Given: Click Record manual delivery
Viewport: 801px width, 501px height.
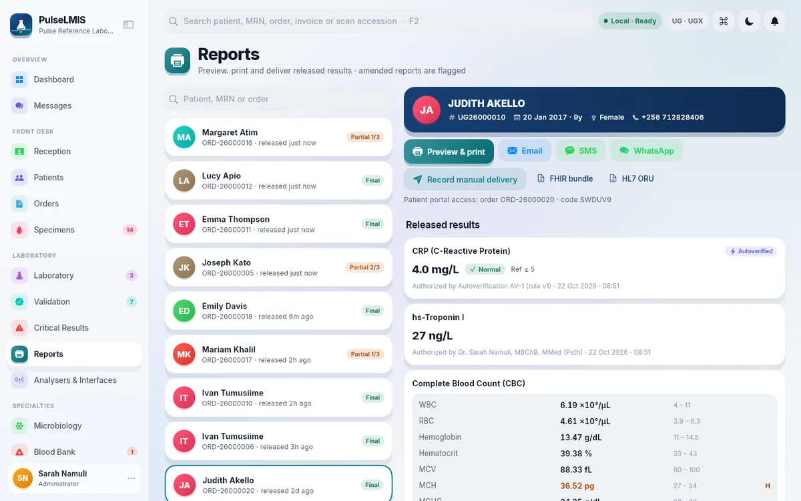Looking at the screenshot, I should 465,179.
